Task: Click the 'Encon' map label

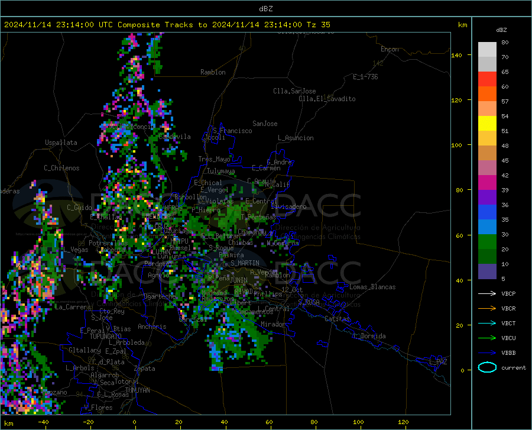Action: pos(390,49)
